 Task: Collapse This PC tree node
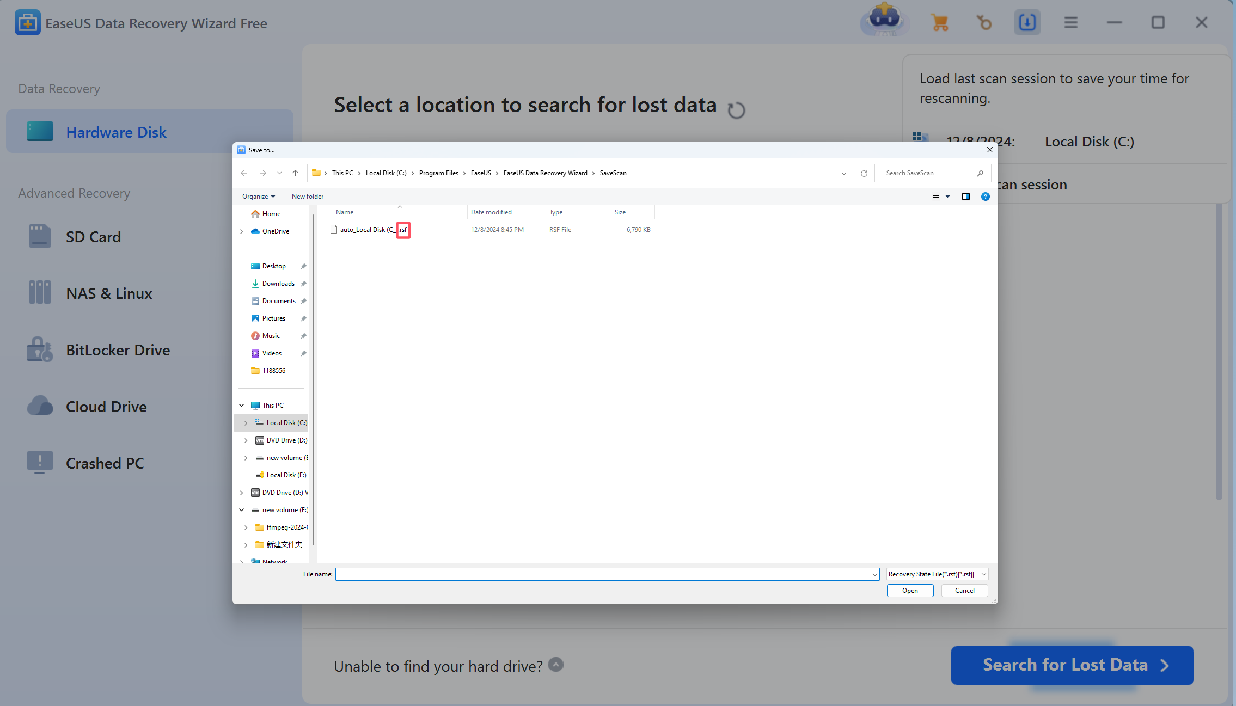click(242, 406)
